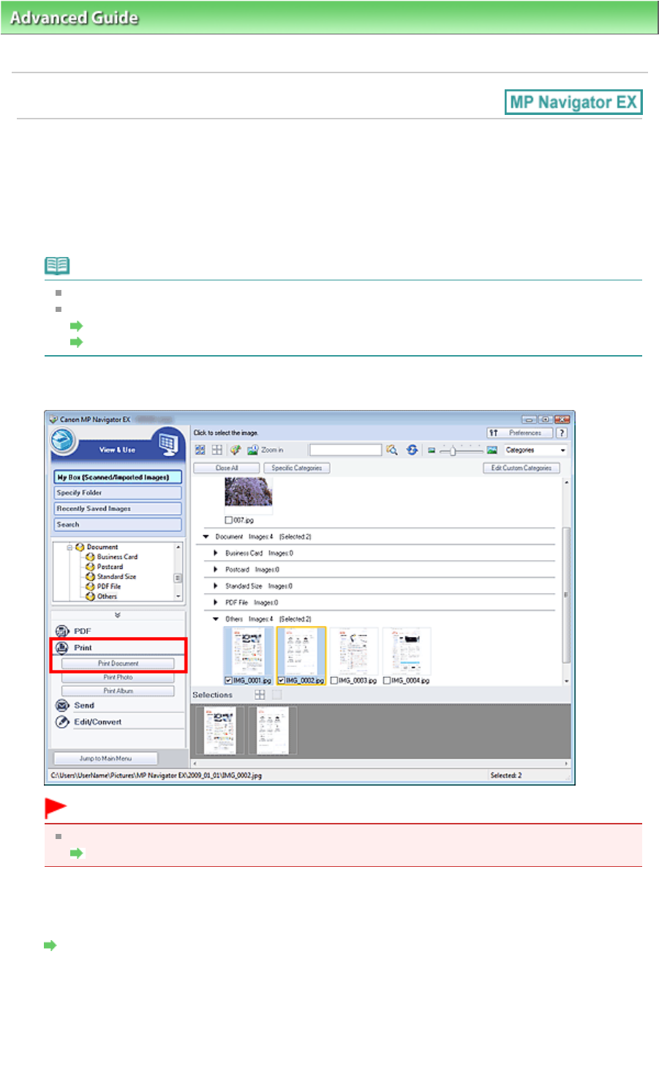Click the greyed square icon next to Selections
The width and height of the screenshot is (659, 1077).
click(x=276, y=695)
